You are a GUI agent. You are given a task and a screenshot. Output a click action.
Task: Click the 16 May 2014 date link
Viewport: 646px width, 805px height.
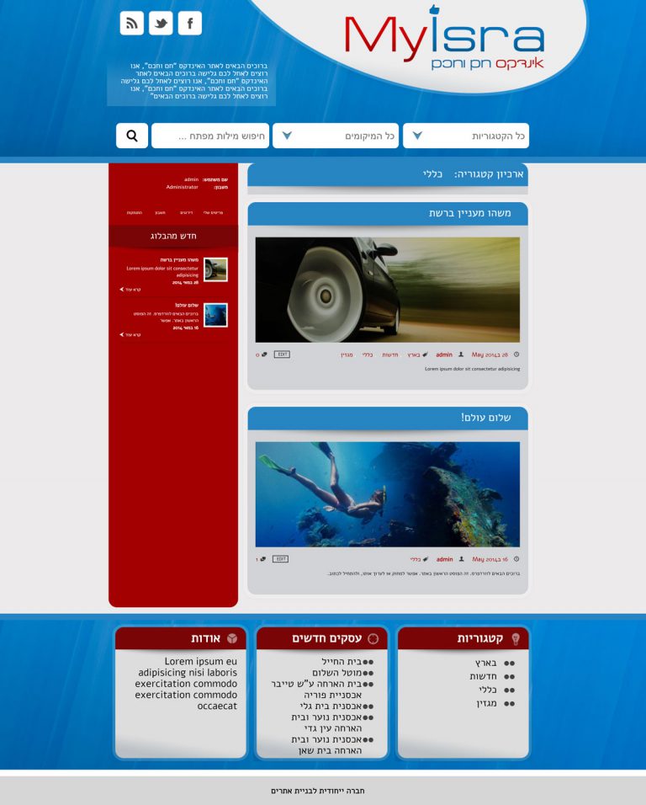click(x=490, y=560)
